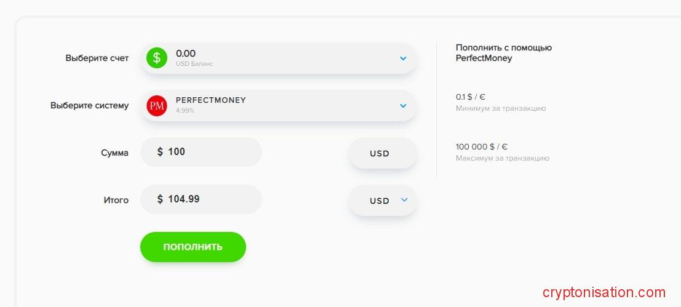Select the PERFECTMONEY system name

click(211, 100)
